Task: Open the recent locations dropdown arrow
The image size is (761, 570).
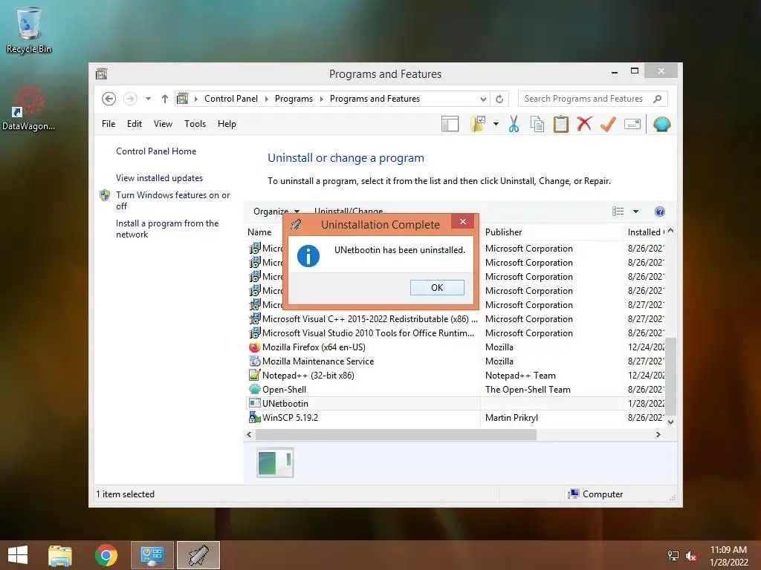Action: click(x=148, y=99)
